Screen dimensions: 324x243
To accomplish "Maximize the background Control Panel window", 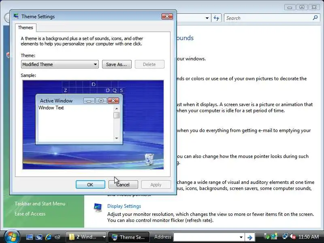I will point(302,7).
